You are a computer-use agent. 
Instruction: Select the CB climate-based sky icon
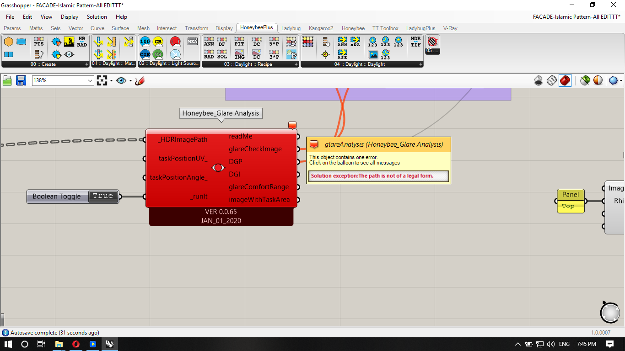158,42
